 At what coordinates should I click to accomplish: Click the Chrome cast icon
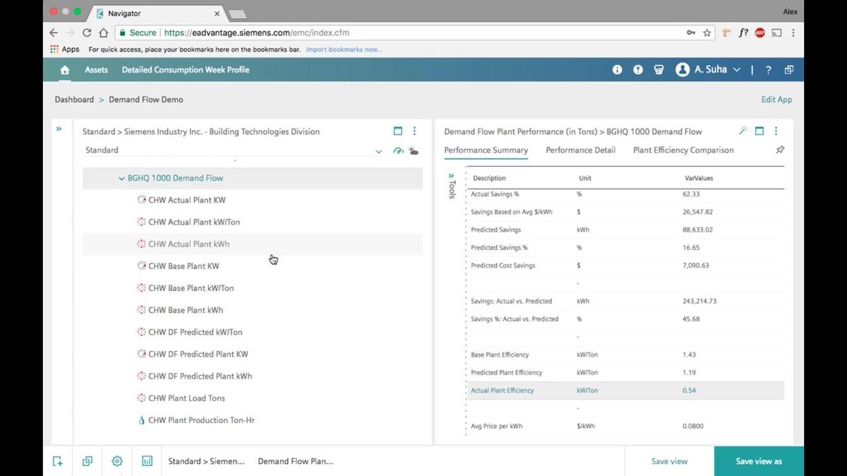[x=776, y=32]
